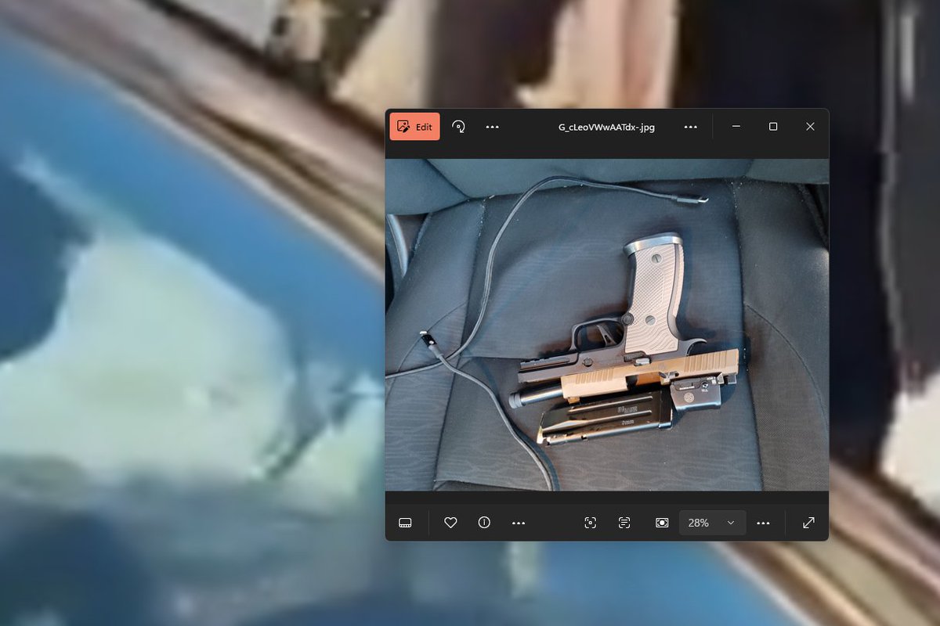This screenshot has height=626, width=940.
Task: Click the zoom to fit icon
Action: (662, 523)
